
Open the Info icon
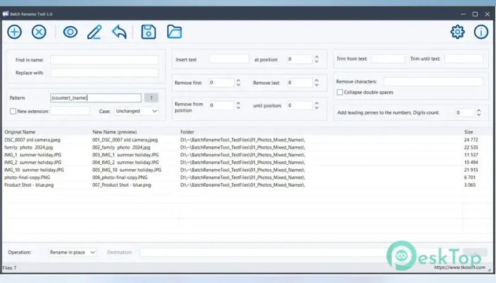click(481, 32)
